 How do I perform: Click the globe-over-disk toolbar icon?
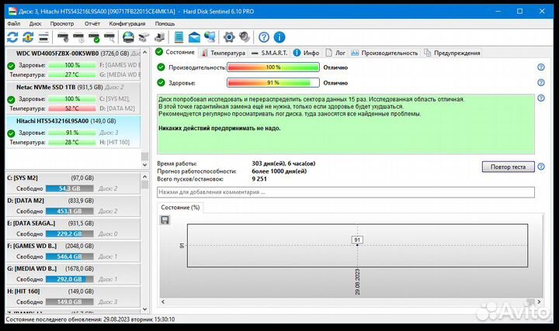128,37
